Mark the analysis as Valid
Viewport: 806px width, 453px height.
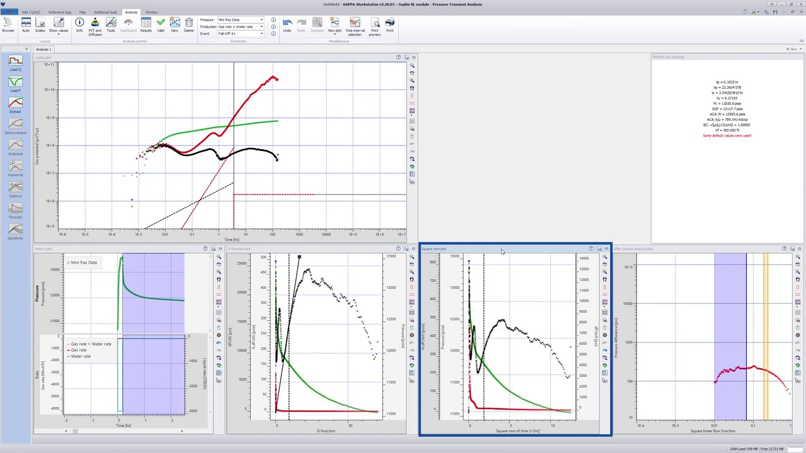click(x=161, y=25)
